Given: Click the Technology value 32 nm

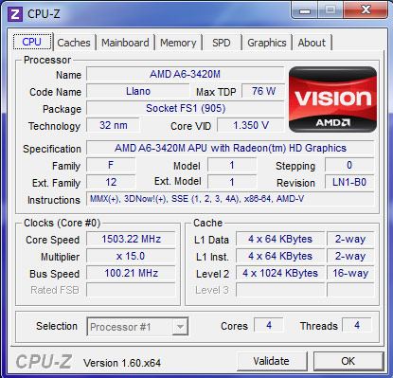Looking at the screenshot, I should point(113,126).
